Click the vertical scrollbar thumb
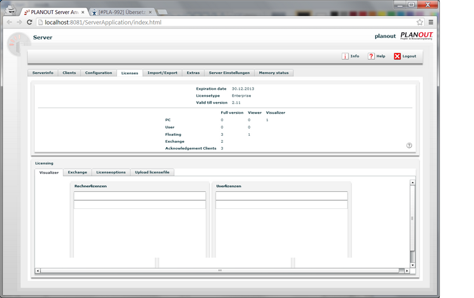The width and height of the screenshot is (474, 298). click(412, 218)
